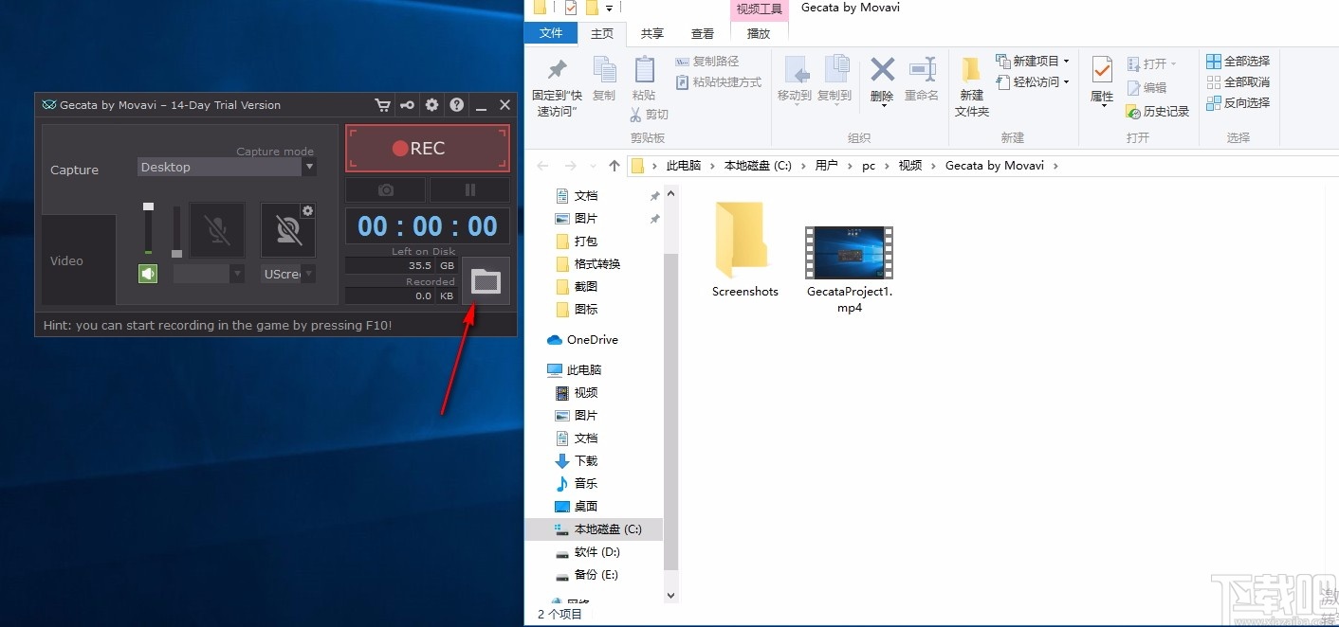The height and width of the screenshot is (627, 1339).
Task: Toggle the microphone capture button
Action: coord(217,230)
